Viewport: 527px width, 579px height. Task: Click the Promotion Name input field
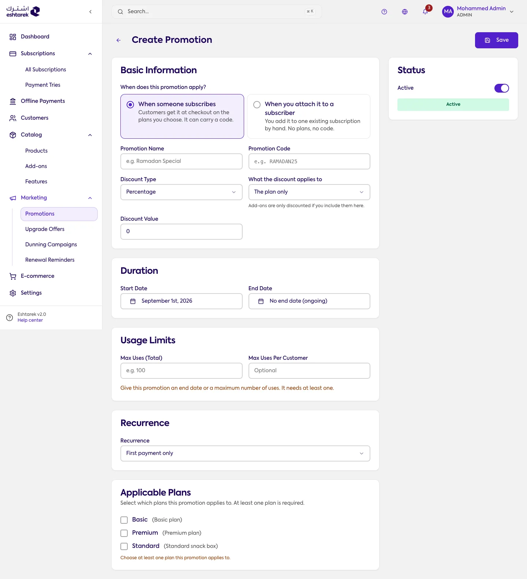tap(182, 161)
